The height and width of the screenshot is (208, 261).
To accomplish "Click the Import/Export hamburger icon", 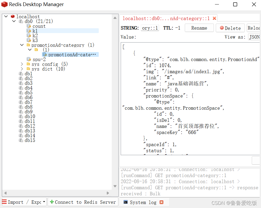I will point(4,202).
